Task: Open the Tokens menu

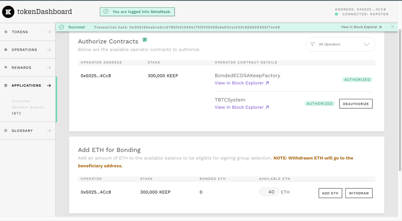Action: [28, 32]
